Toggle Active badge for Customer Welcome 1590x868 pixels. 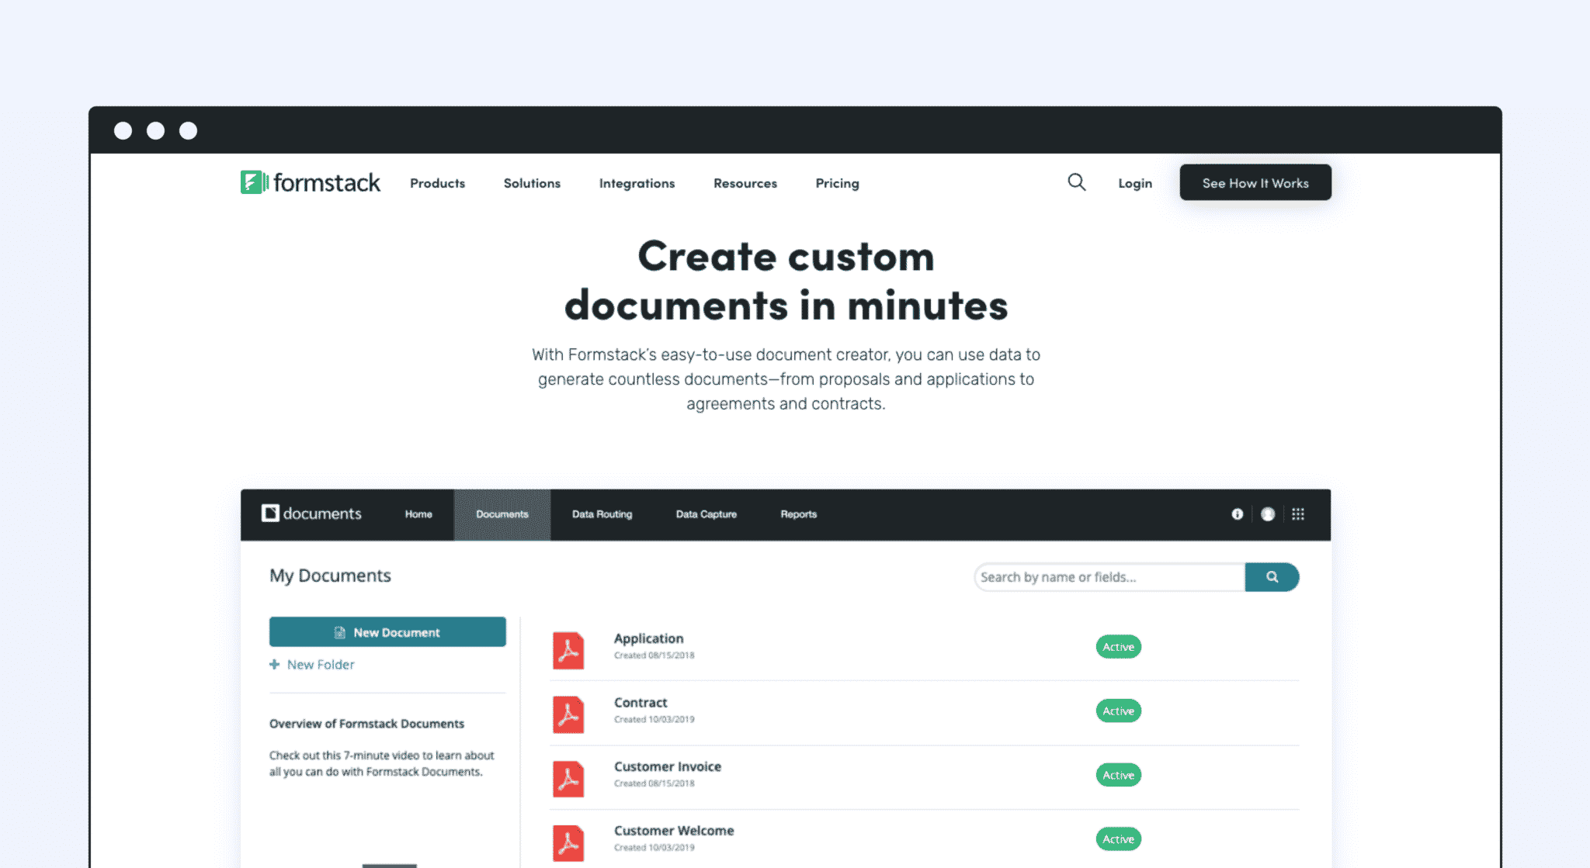tap(1118, 839)
